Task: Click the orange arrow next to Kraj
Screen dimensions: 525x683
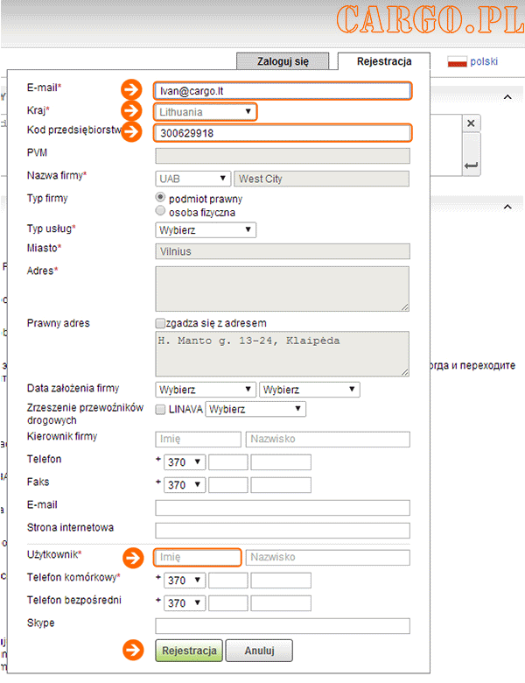Action: [x=131, y=110]
